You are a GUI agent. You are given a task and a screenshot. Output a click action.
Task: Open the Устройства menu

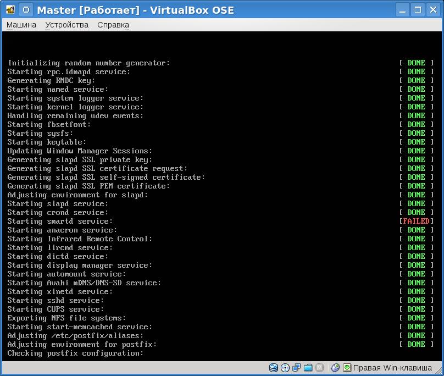pyautogui.click(x=66, y=25)
